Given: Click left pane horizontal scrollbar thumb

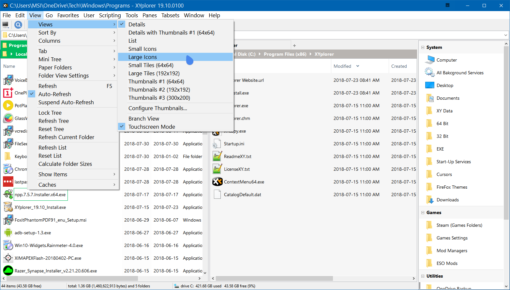Looking at the screenshot, I should coord(72,279).
